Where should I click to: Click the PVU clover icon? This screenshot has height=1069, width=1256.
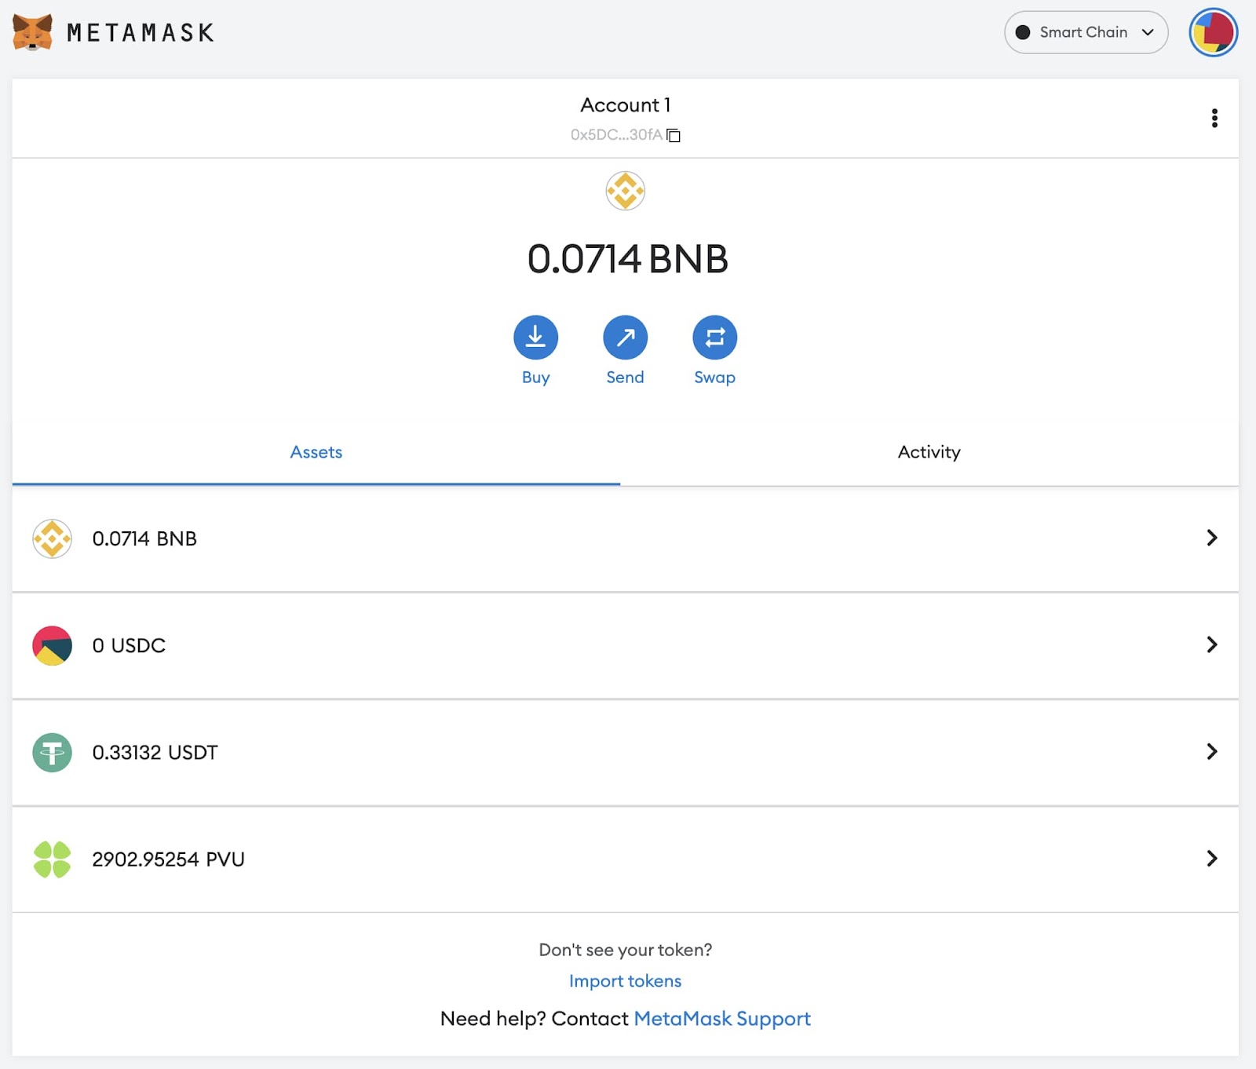pyautogui.click(x=52, y=859)
